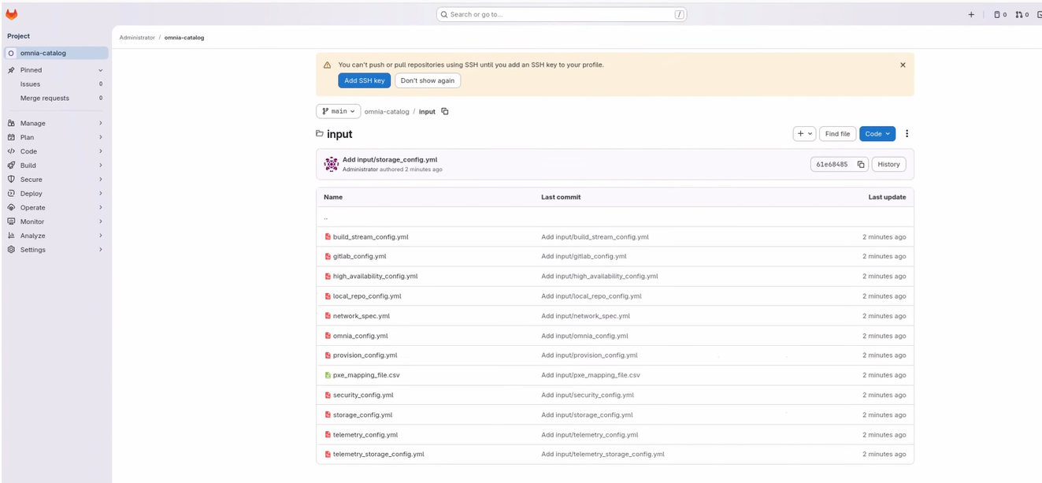Click the pxe_mapping_file.csv file icon
Image resolution: width=1042 pixels, height=483 pixels.
pos(328,375)
